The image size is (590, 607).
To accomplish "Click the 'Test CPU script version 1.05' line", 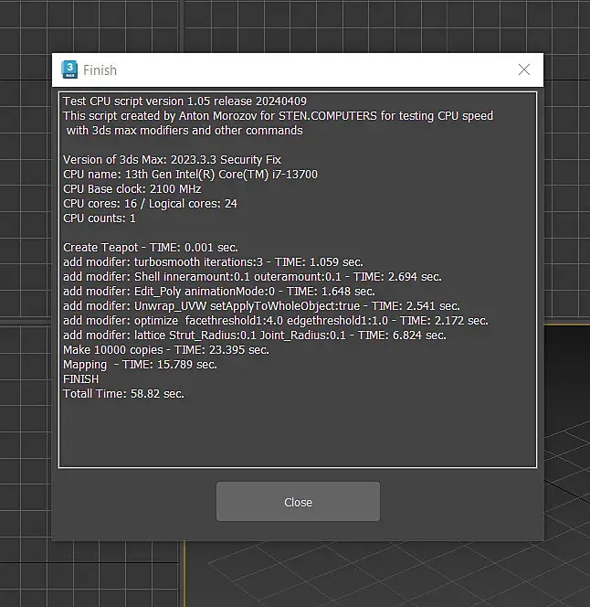I will 184,101.
